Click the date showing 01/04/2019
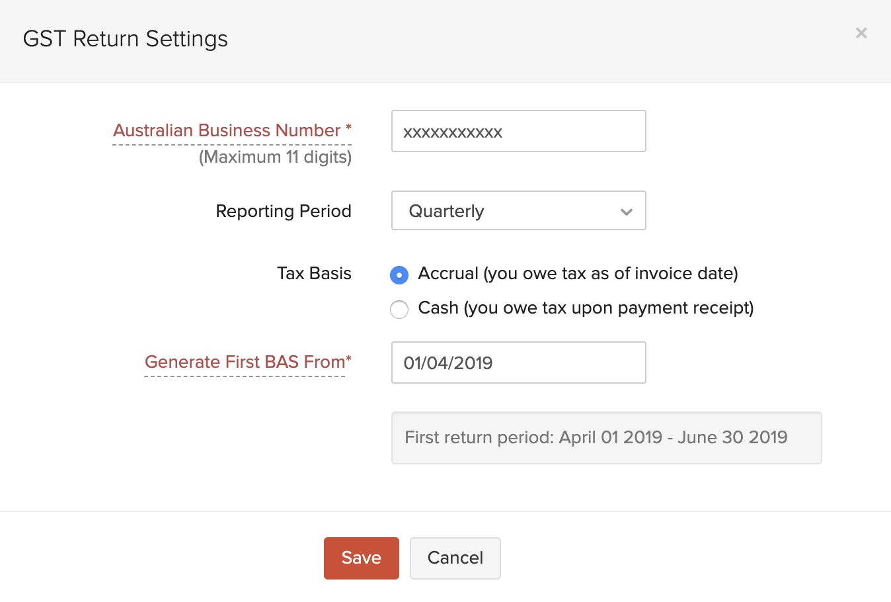The width and height of the screenshot is (891, 602). (448, 363)
